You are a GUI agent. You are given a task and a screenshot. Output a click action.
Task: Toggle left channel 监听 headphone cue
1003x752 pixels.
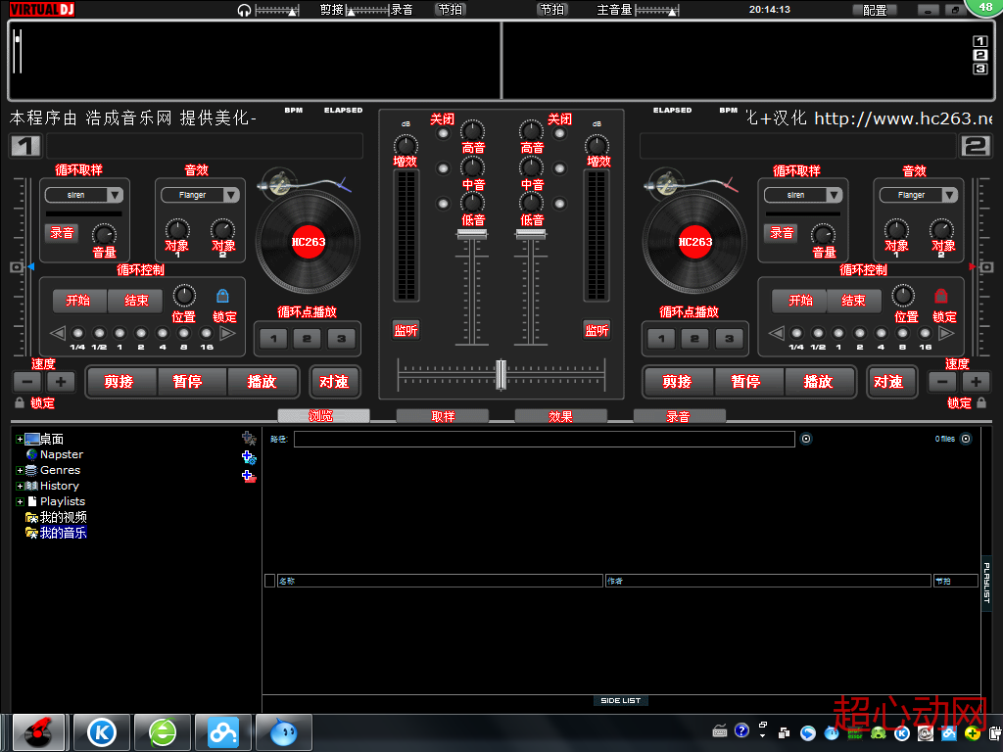tap(406, 330)
